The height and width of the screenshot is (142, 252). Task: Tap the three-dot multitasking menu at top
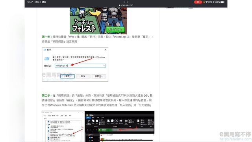point(126,2)
